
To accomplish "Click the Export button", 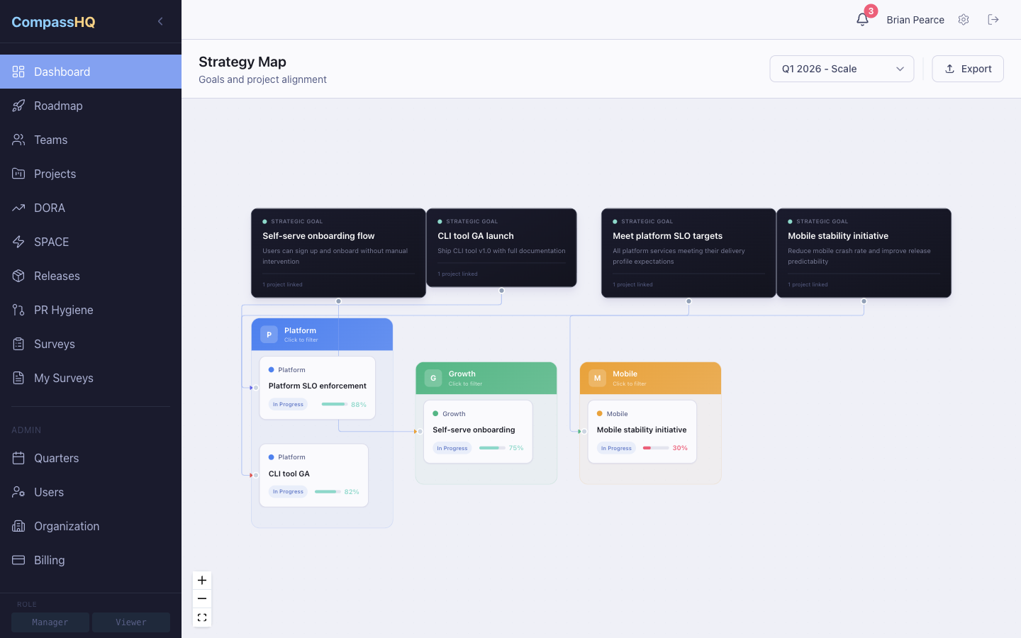I will click(967, 69).
